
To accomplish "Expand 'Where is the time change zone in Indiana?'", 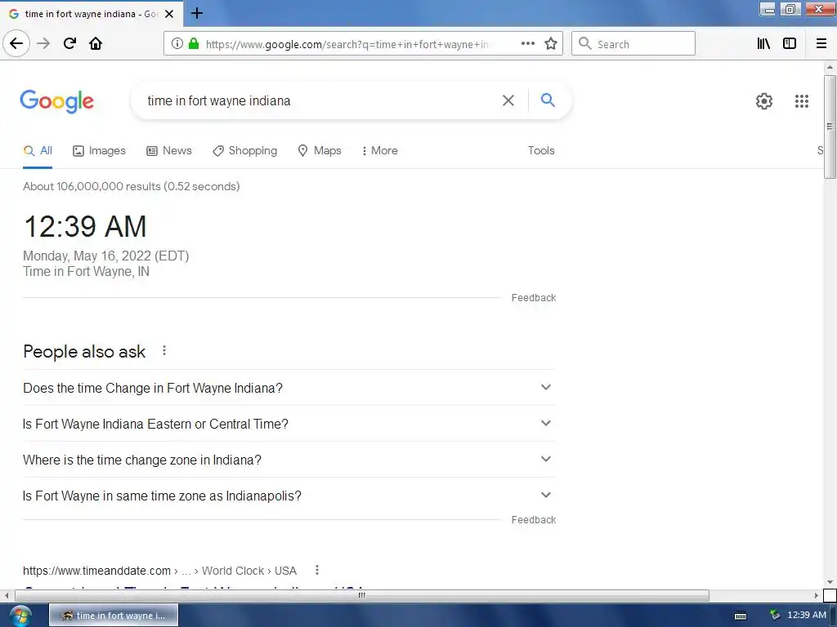I will pos(289,459).
